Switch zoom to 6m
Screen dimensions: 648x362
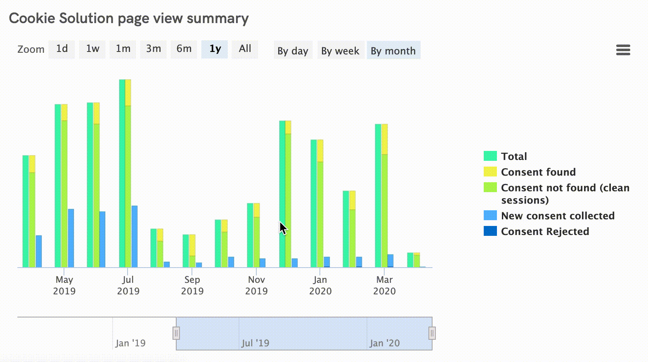(184, 49)
